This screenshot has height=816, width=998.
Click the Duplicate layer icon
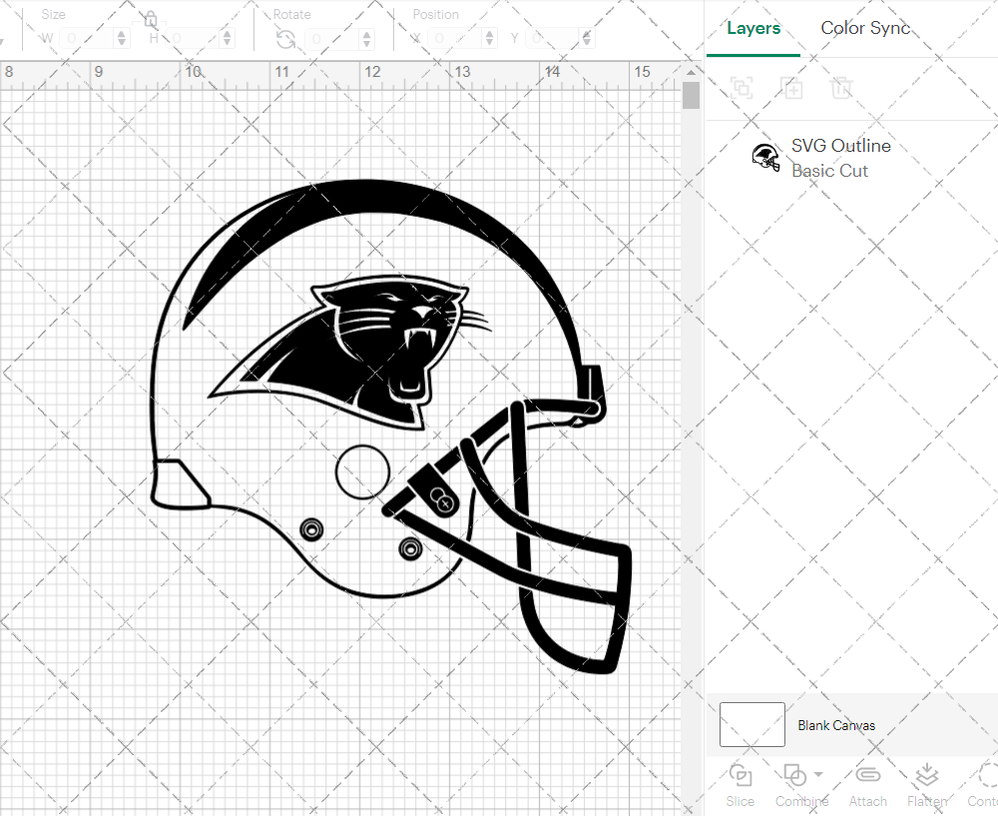coord(791,87)
